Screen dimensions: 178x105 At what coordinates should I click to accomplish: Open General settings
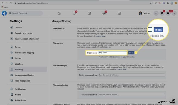(x=18, y=28)
